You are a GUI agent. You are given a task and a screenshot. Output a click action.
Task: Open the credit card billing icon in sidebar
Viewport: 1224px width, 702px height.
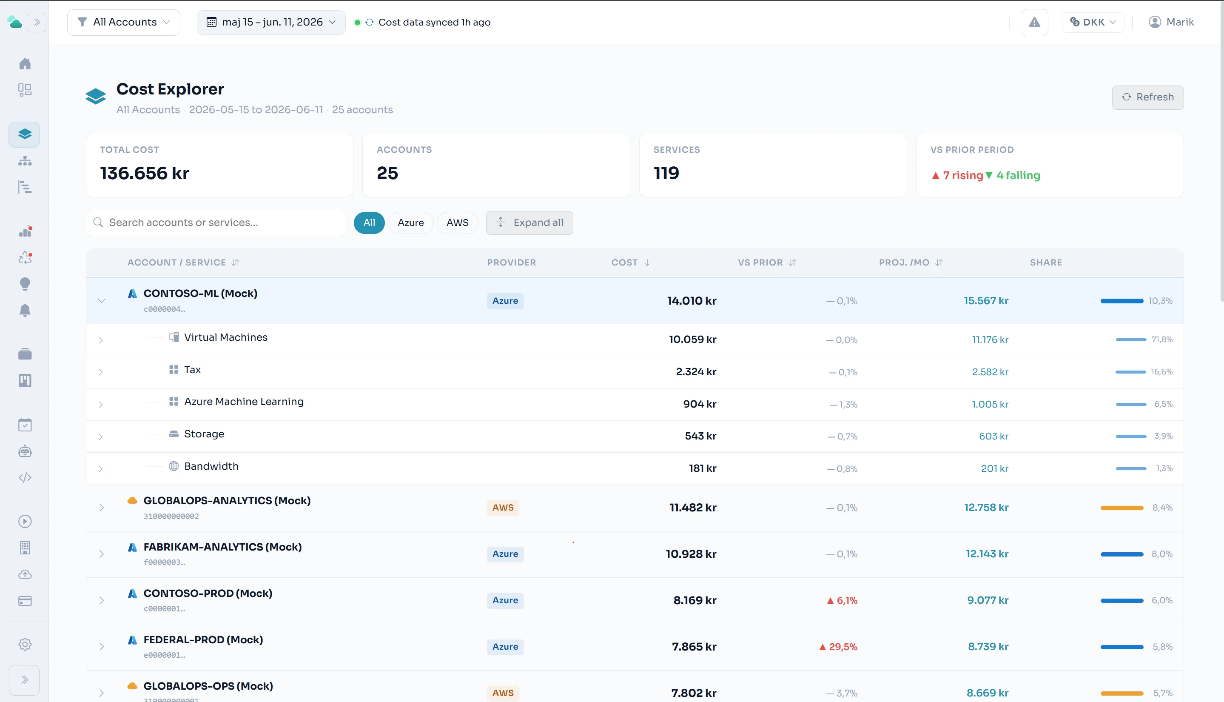click(x=25, y=601)
